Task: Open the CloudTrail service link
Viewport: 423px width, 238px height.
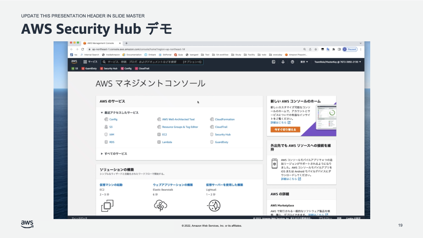Action: (x=221, y=127)
